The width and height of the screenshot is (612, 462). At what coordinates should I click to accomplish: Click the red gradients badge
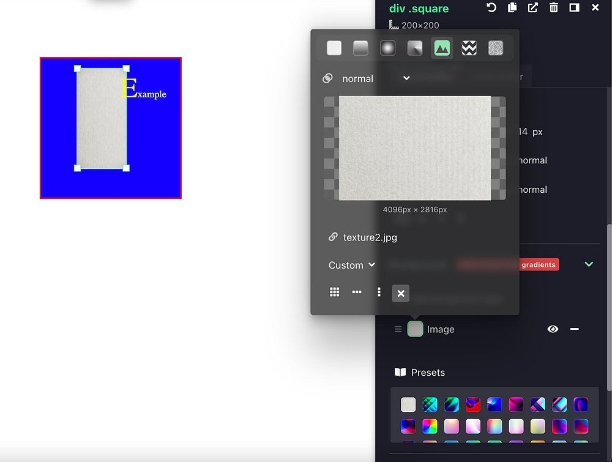(x=538, y=264)
